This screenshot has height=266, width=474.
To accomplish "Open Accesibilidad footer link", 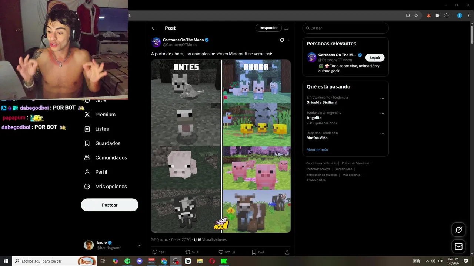I will coord(344,169).
